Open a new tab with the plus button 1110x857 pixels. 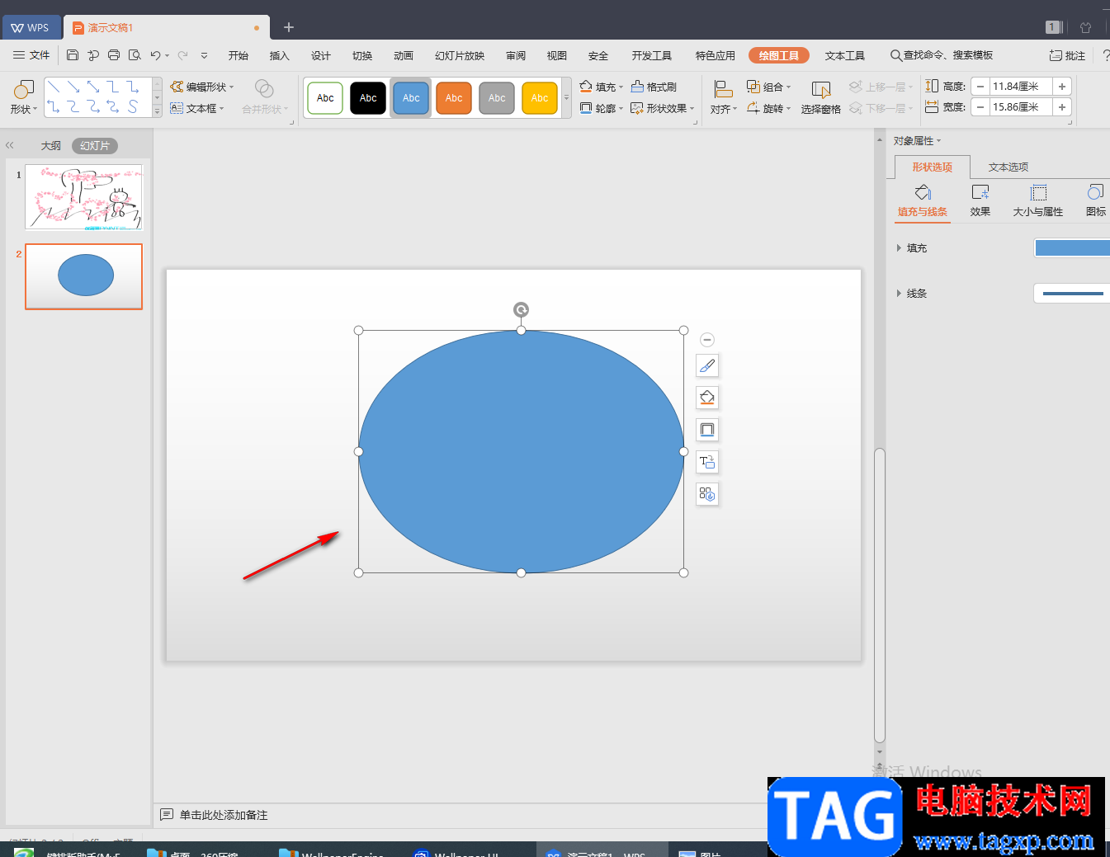[x=289, y=27]
